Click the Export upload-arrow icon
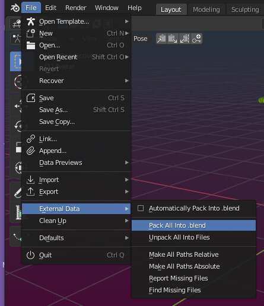The image size is (264, 306). coord(30,192)
